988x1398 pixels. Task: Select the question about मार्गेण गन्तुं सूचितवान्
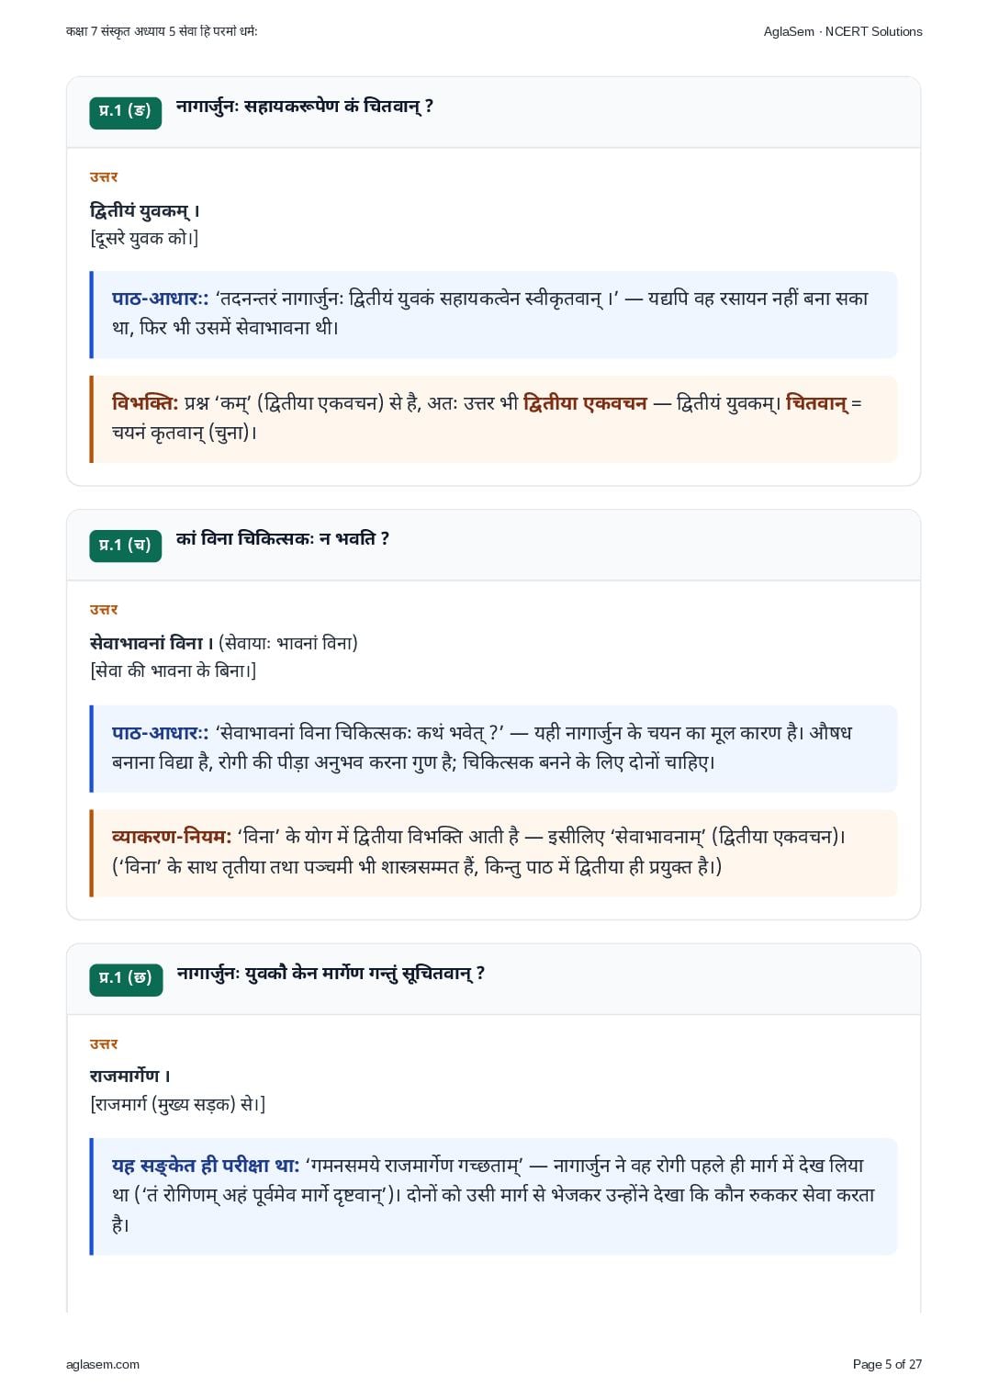(331, 974)
